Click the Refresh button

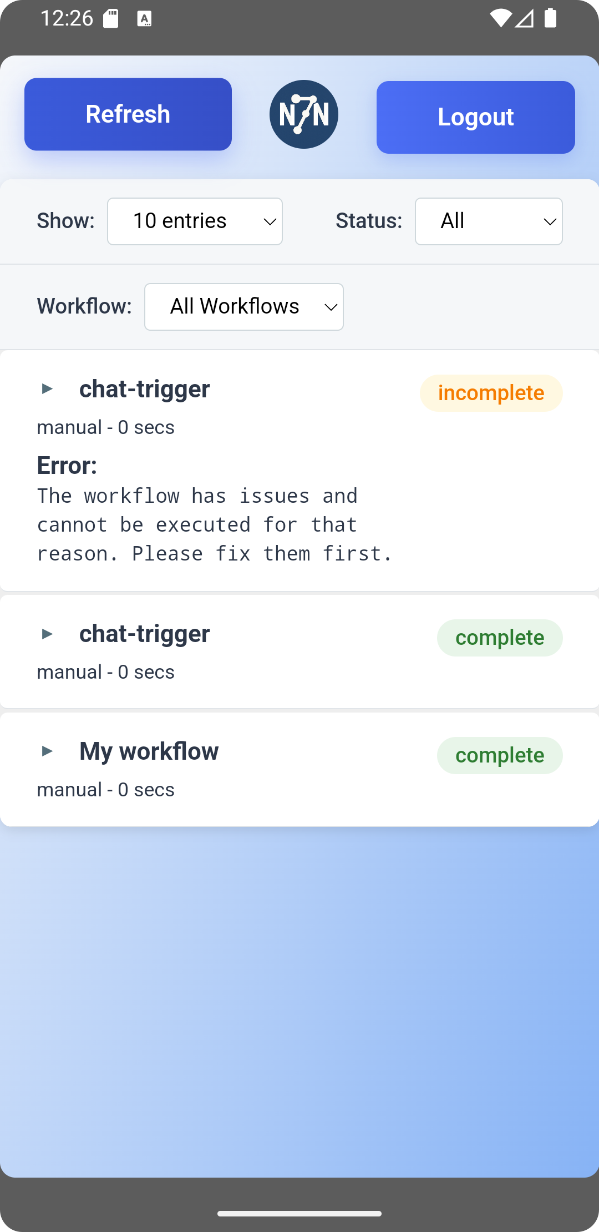click(128, 114)
